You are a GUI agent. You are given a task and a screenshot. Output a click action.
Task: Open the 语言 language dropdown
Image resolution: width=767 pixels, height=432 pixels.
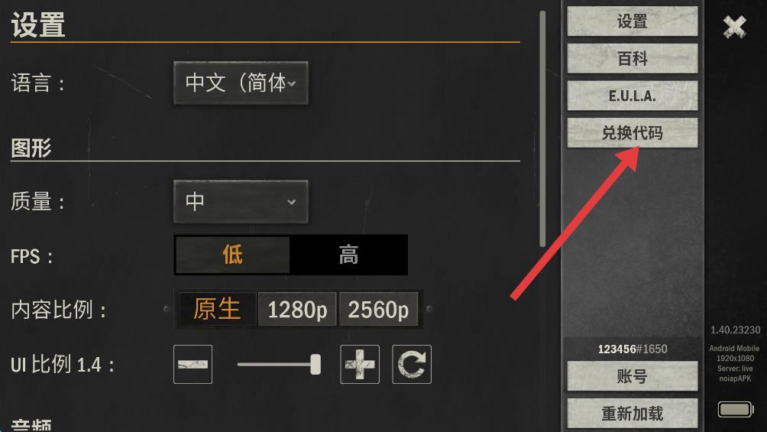pos(241,83)
